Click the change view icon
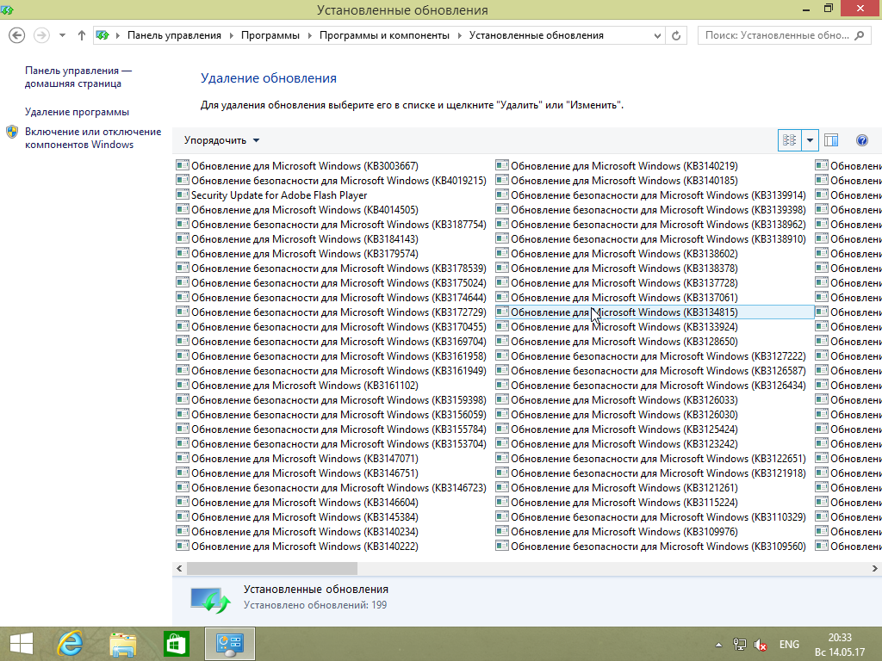The width and height of the screenshot is (882, 661). tap(789, 140)
